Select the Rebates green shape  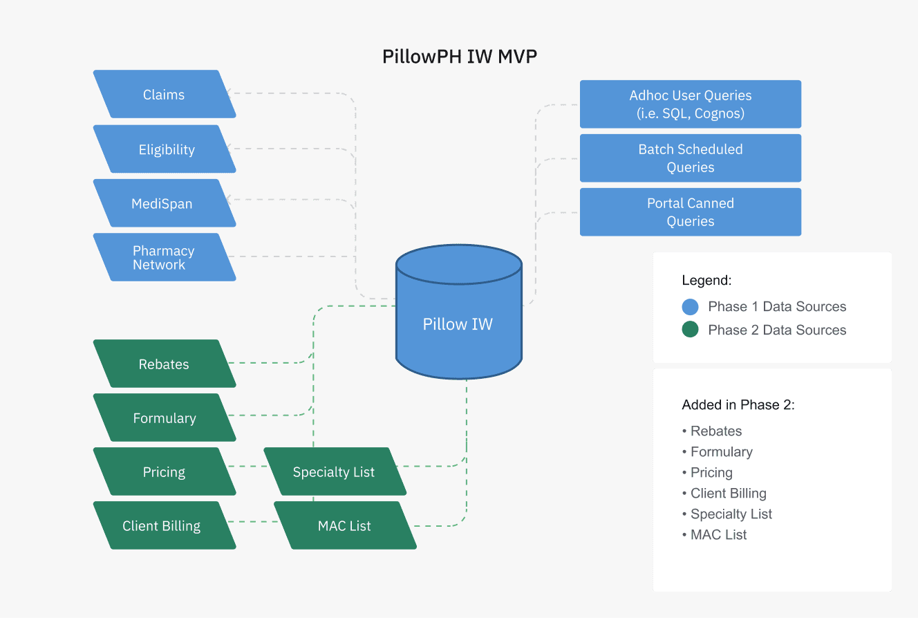pyautogui.click(x=165, y=364)
